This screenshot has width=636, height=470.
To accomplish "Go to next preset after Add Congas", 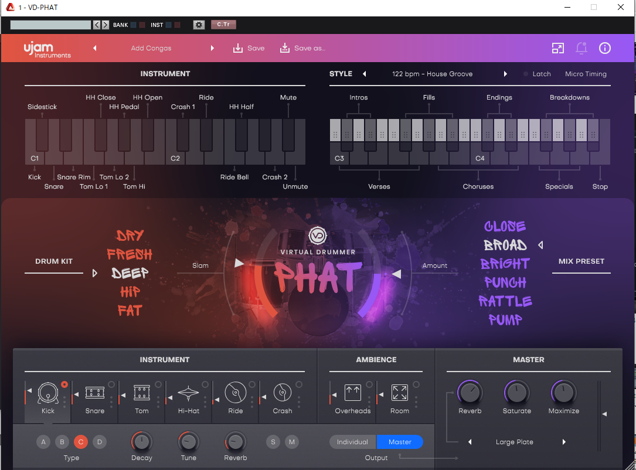I will tap(212, 48).
